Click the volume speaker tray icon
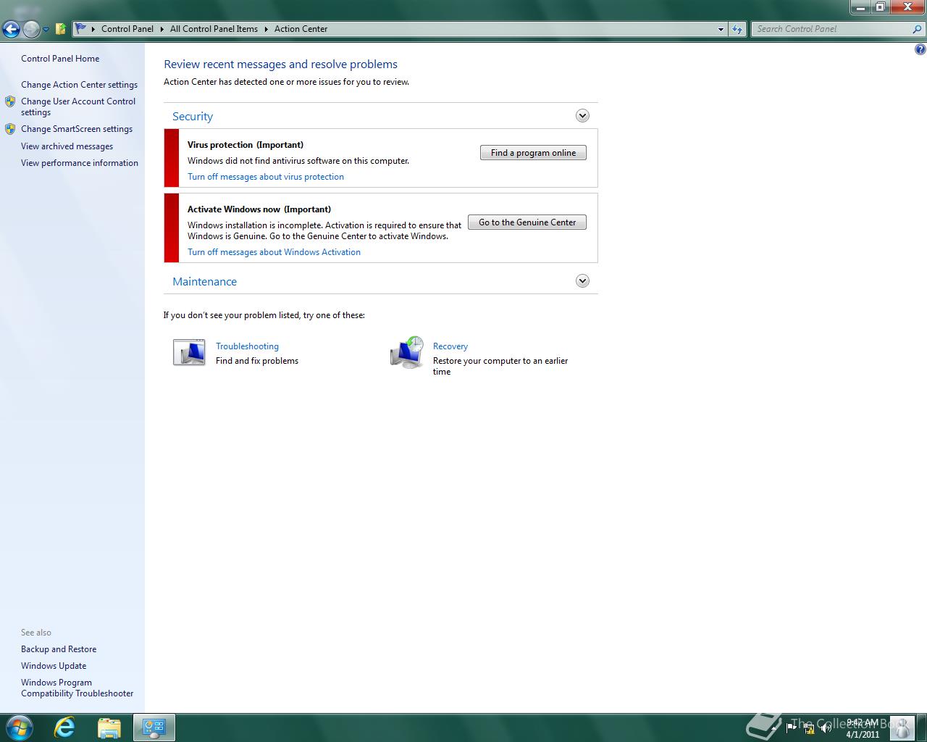This screenshot has width=927, height=742. click(x=826, y=728)
